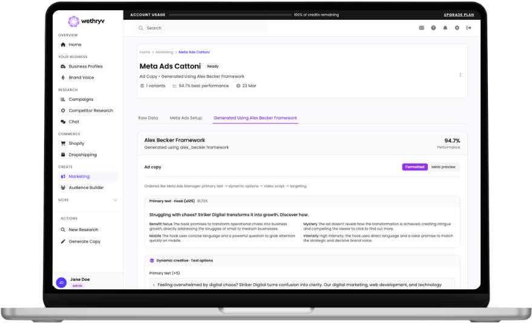
Task: Click the Admin role badge
Action: 77,286
